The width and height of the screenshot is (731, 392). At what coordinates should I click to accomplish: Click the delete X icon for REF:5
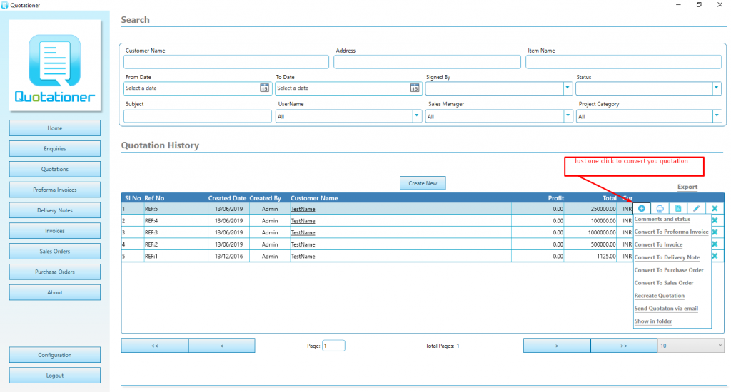715,209
